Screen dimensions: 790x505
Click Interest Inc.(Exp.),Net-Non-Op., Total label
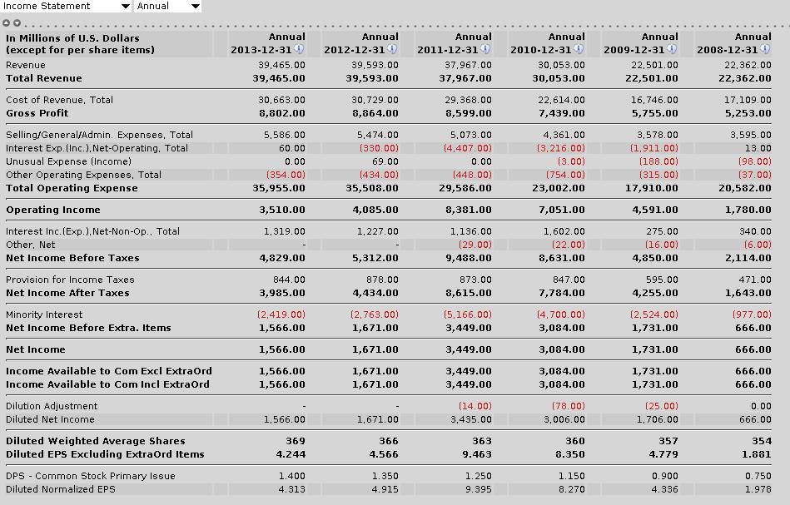tap(92, 231)
